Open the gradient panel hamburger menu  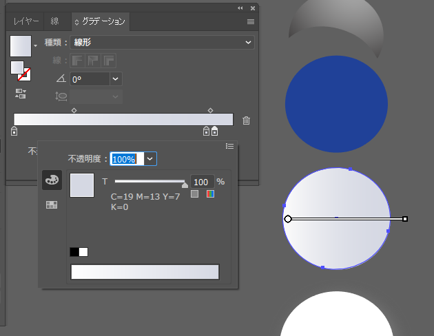[x=251, y=21]
